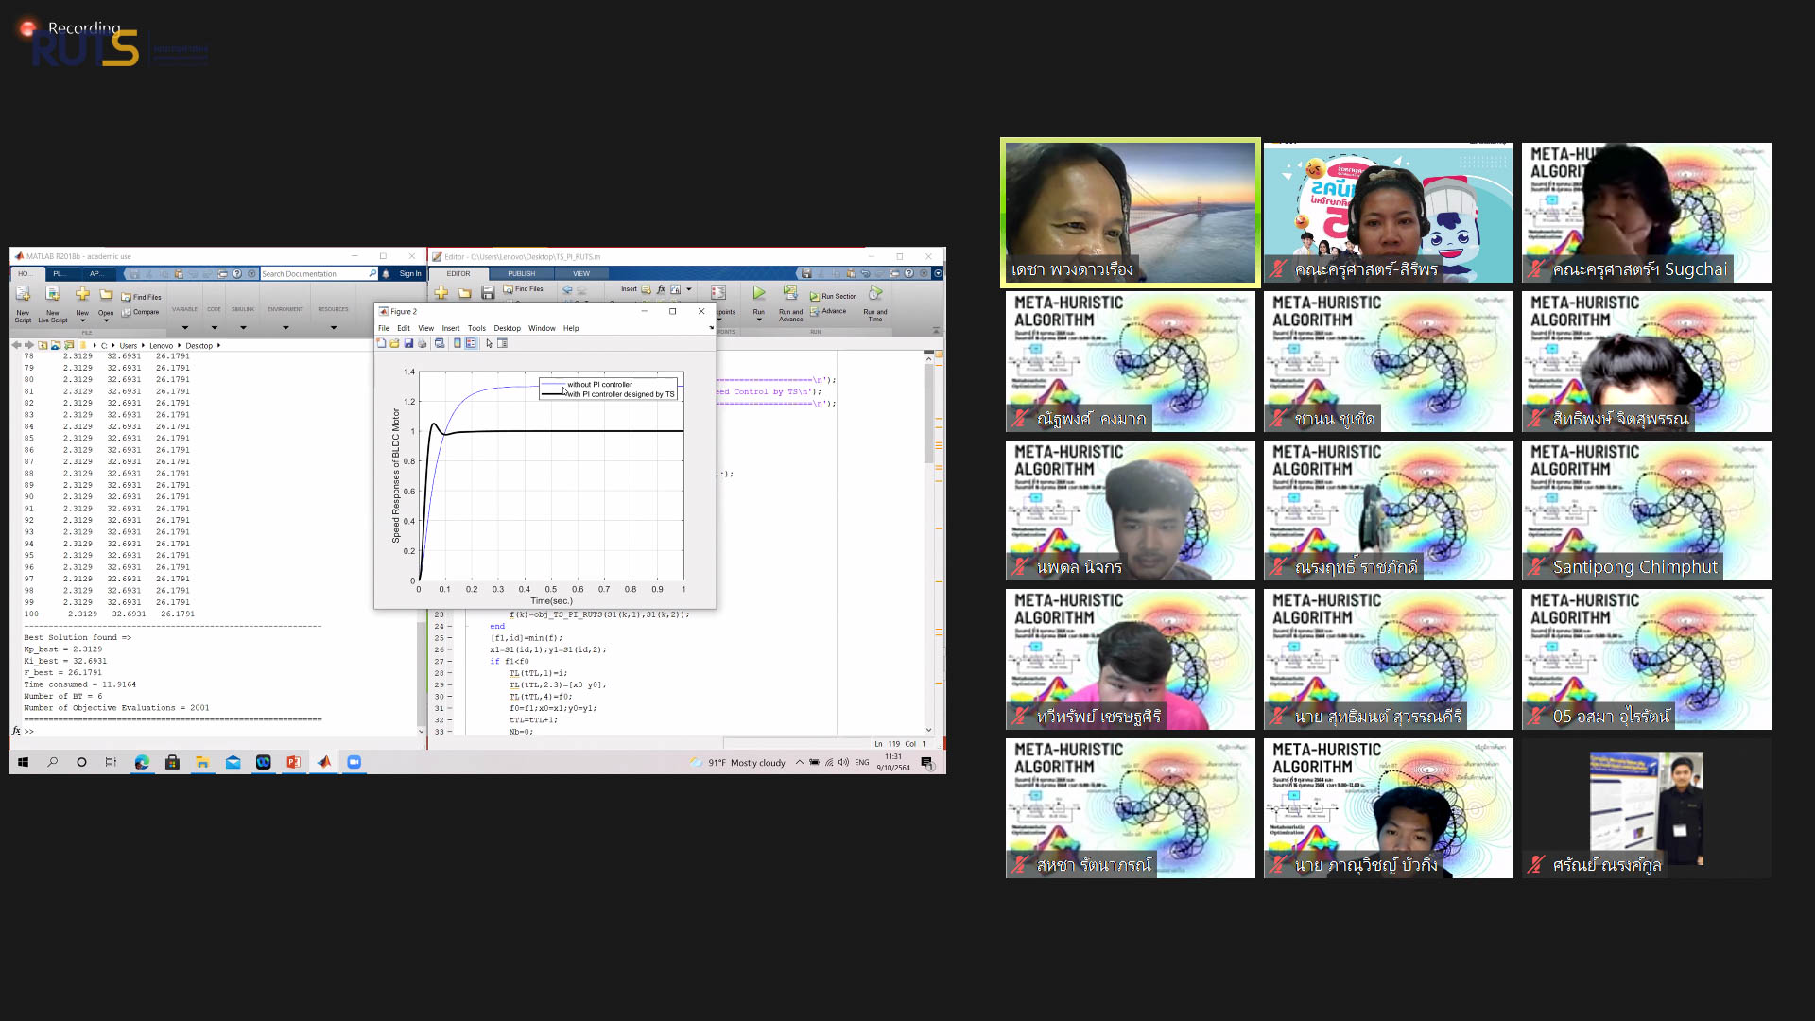Open MATLAB notifications bell
Image resolution: width=1815 pixels, height=1021 pixels.
click(x=386, y=273)
